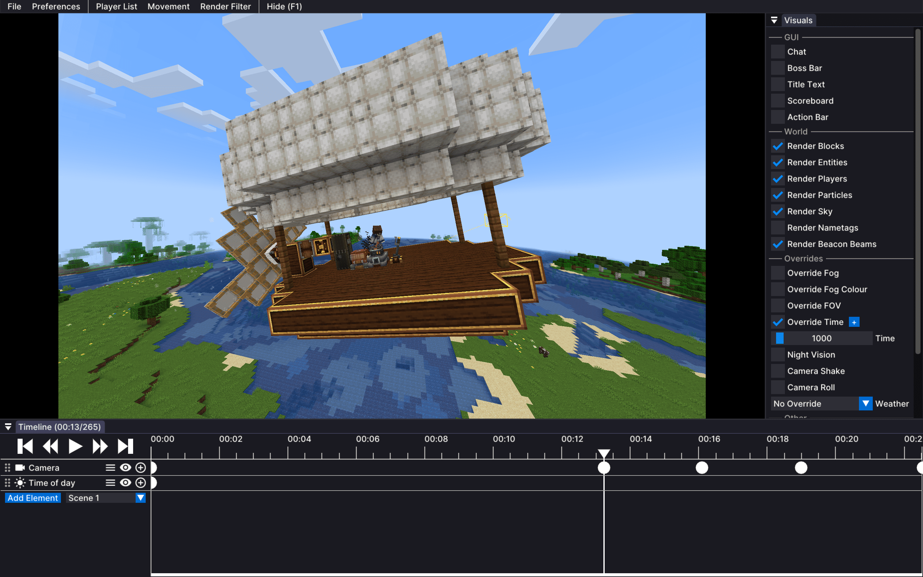Click the camera icon on the Camera track
This screenshot has width=923, height=577.
tap(20, 468)
